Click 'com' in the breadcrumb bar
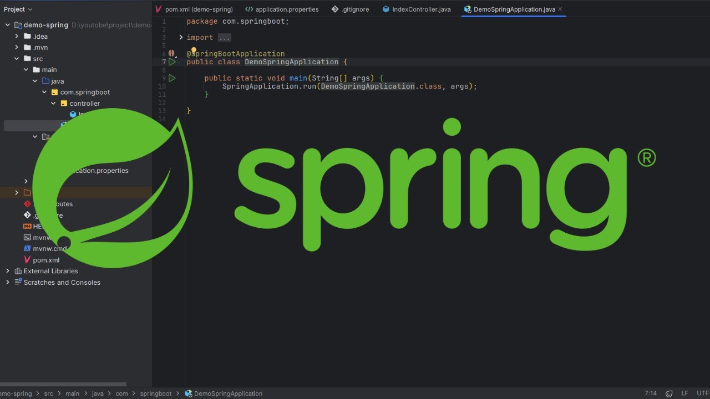This screenshot has height=399, width=710. click(121, 393)
